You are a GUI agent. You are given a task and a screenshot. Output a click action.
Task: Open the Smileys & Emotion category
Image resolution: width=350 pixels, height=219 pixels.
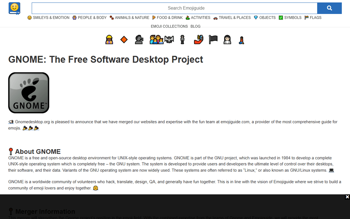(x=48, y=18)
